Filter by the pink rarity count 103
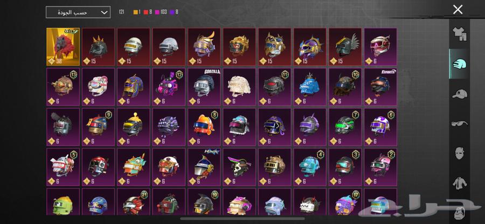The image size is (485, 224). point(161,12)
